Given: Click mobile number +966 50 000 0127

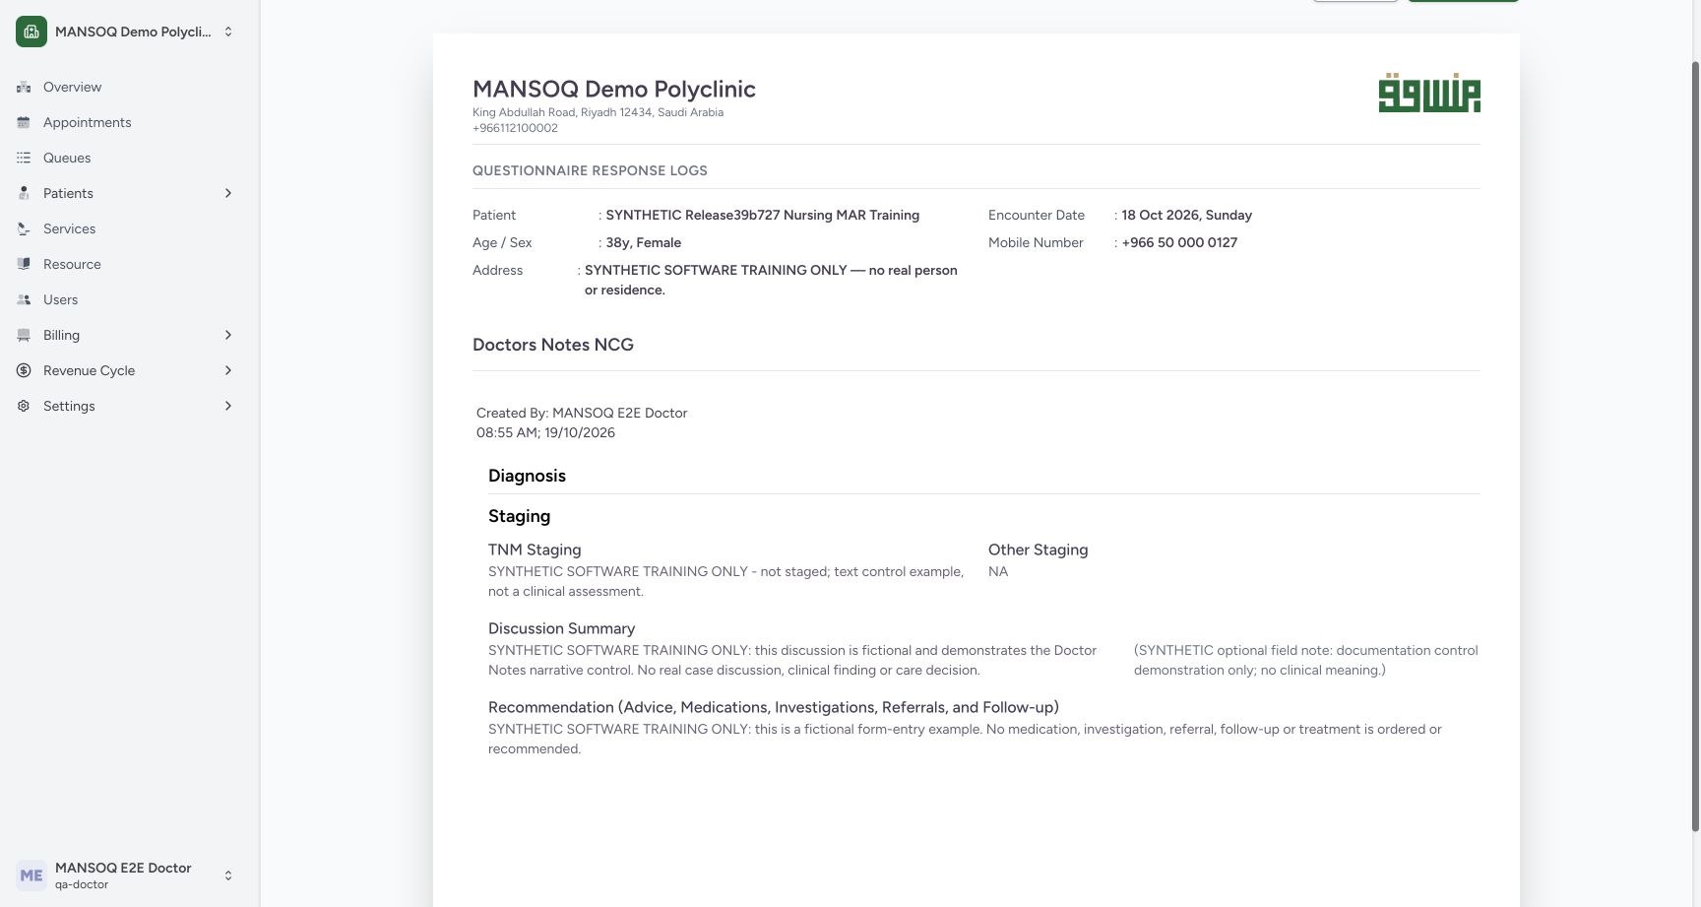Looking at the screenshot, I should point(1179,243).
